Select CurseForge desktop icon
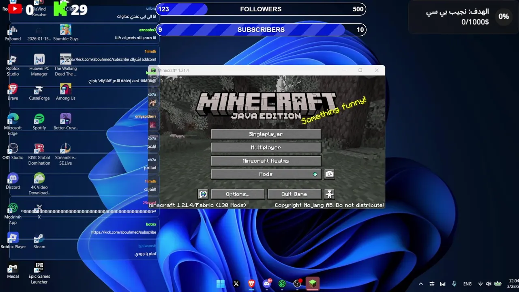Image resolution: width=519 pixels, height=292 pixels. pos(39,92)
